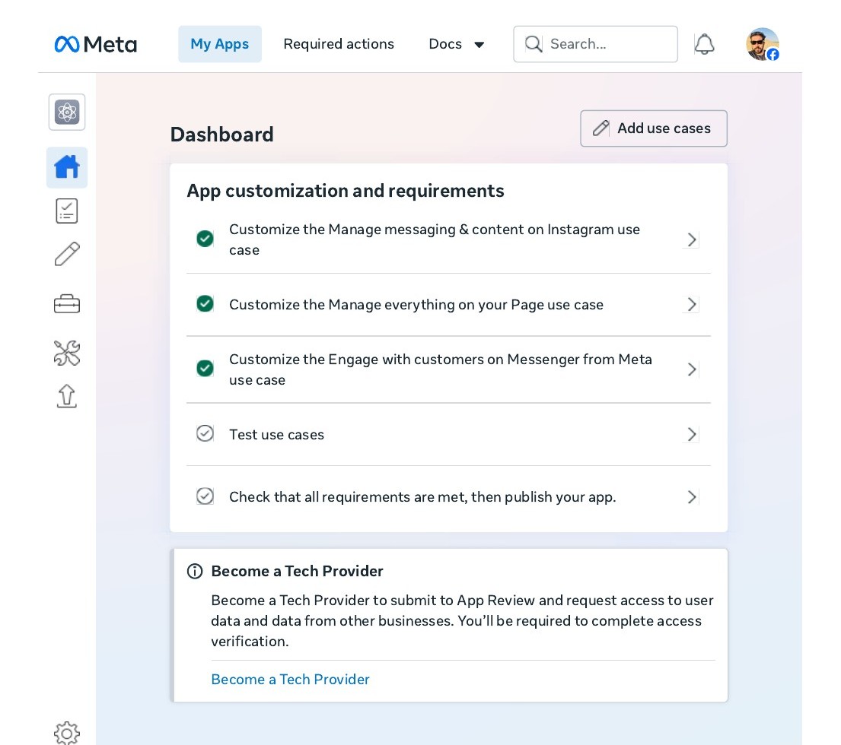The image size is (841, 745).
Task: Open the checklist icon in sidebar
Action: coord(67,211)
